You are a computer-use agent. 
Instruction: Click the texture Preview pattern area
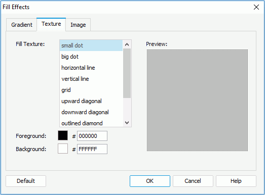click(197, 101)
